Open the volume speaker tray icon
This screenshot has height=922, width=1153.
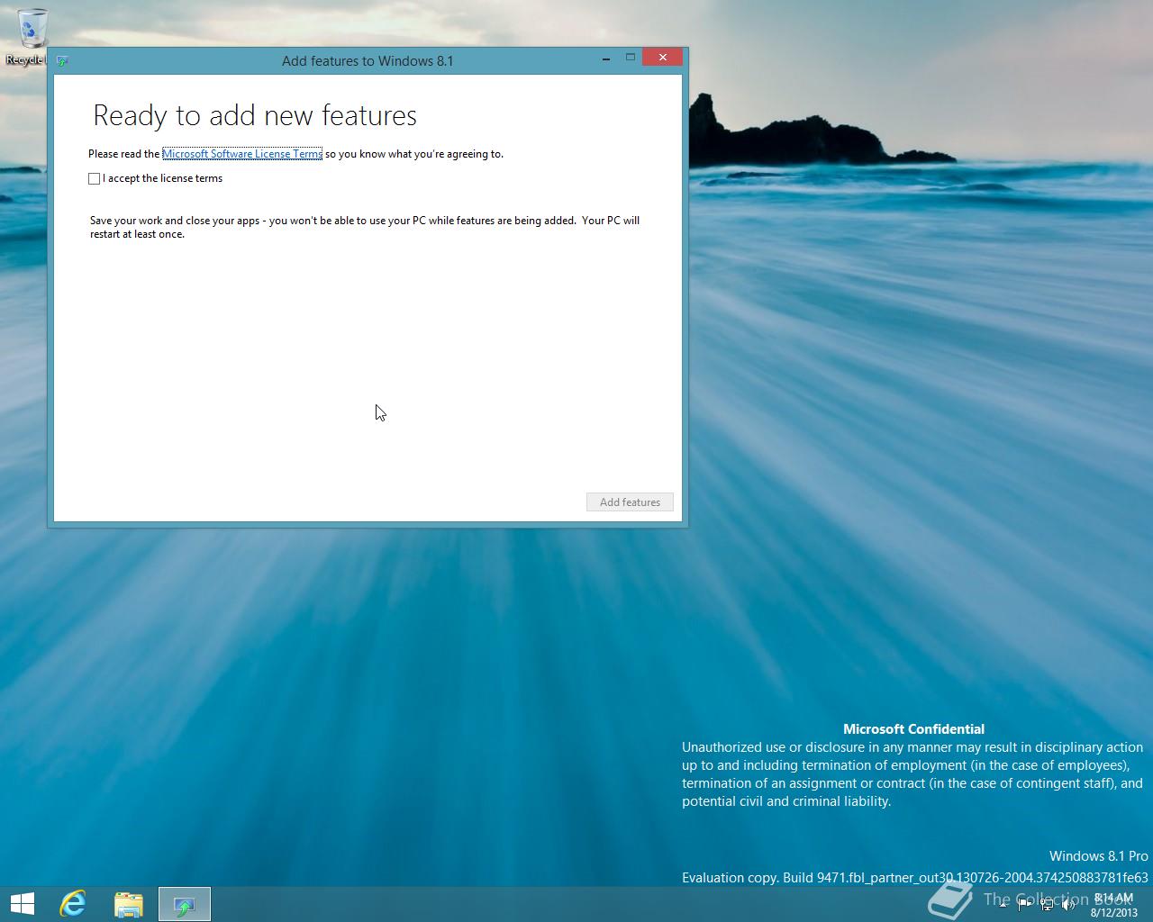(1069, 905)
